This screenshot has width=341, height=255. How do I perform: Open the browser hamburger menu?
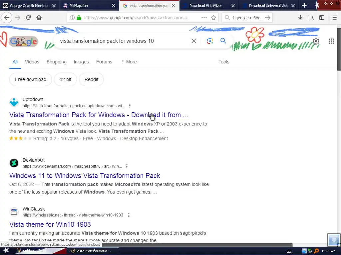pyautogui.click(x=334, y=18)
